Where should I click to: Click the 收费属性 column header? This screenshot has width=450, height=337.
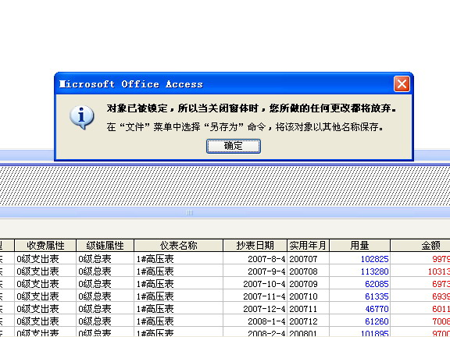pos(45,246)
